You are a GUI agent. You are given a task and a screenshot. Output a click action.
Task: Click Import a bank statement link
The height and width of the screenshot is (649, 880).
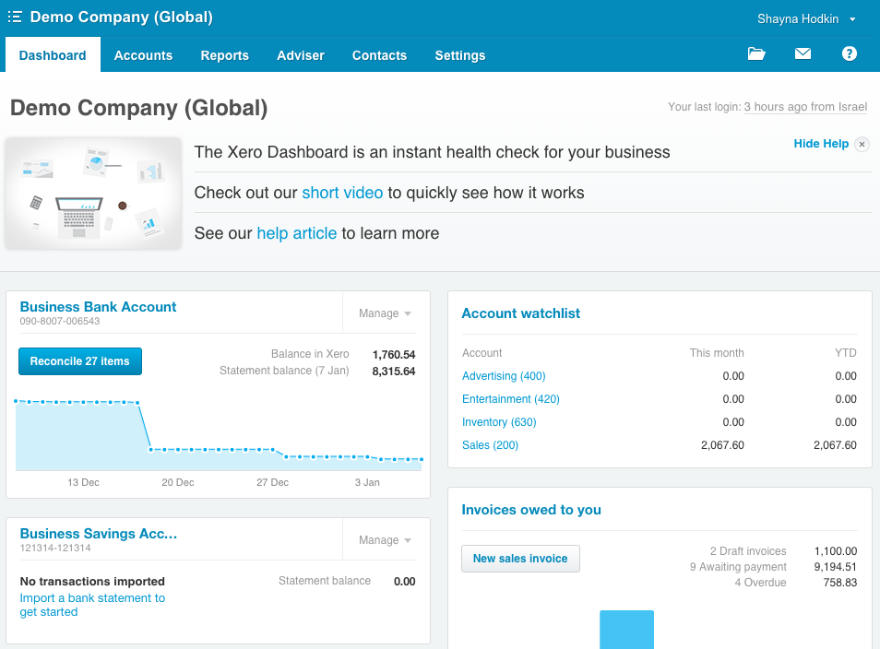coord(92,605)
